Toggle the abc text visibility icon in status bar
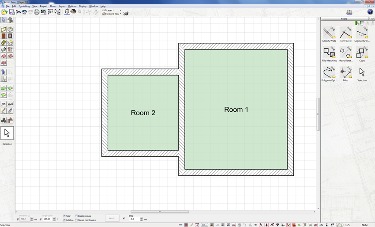375x227 pixels. (316, 225)
